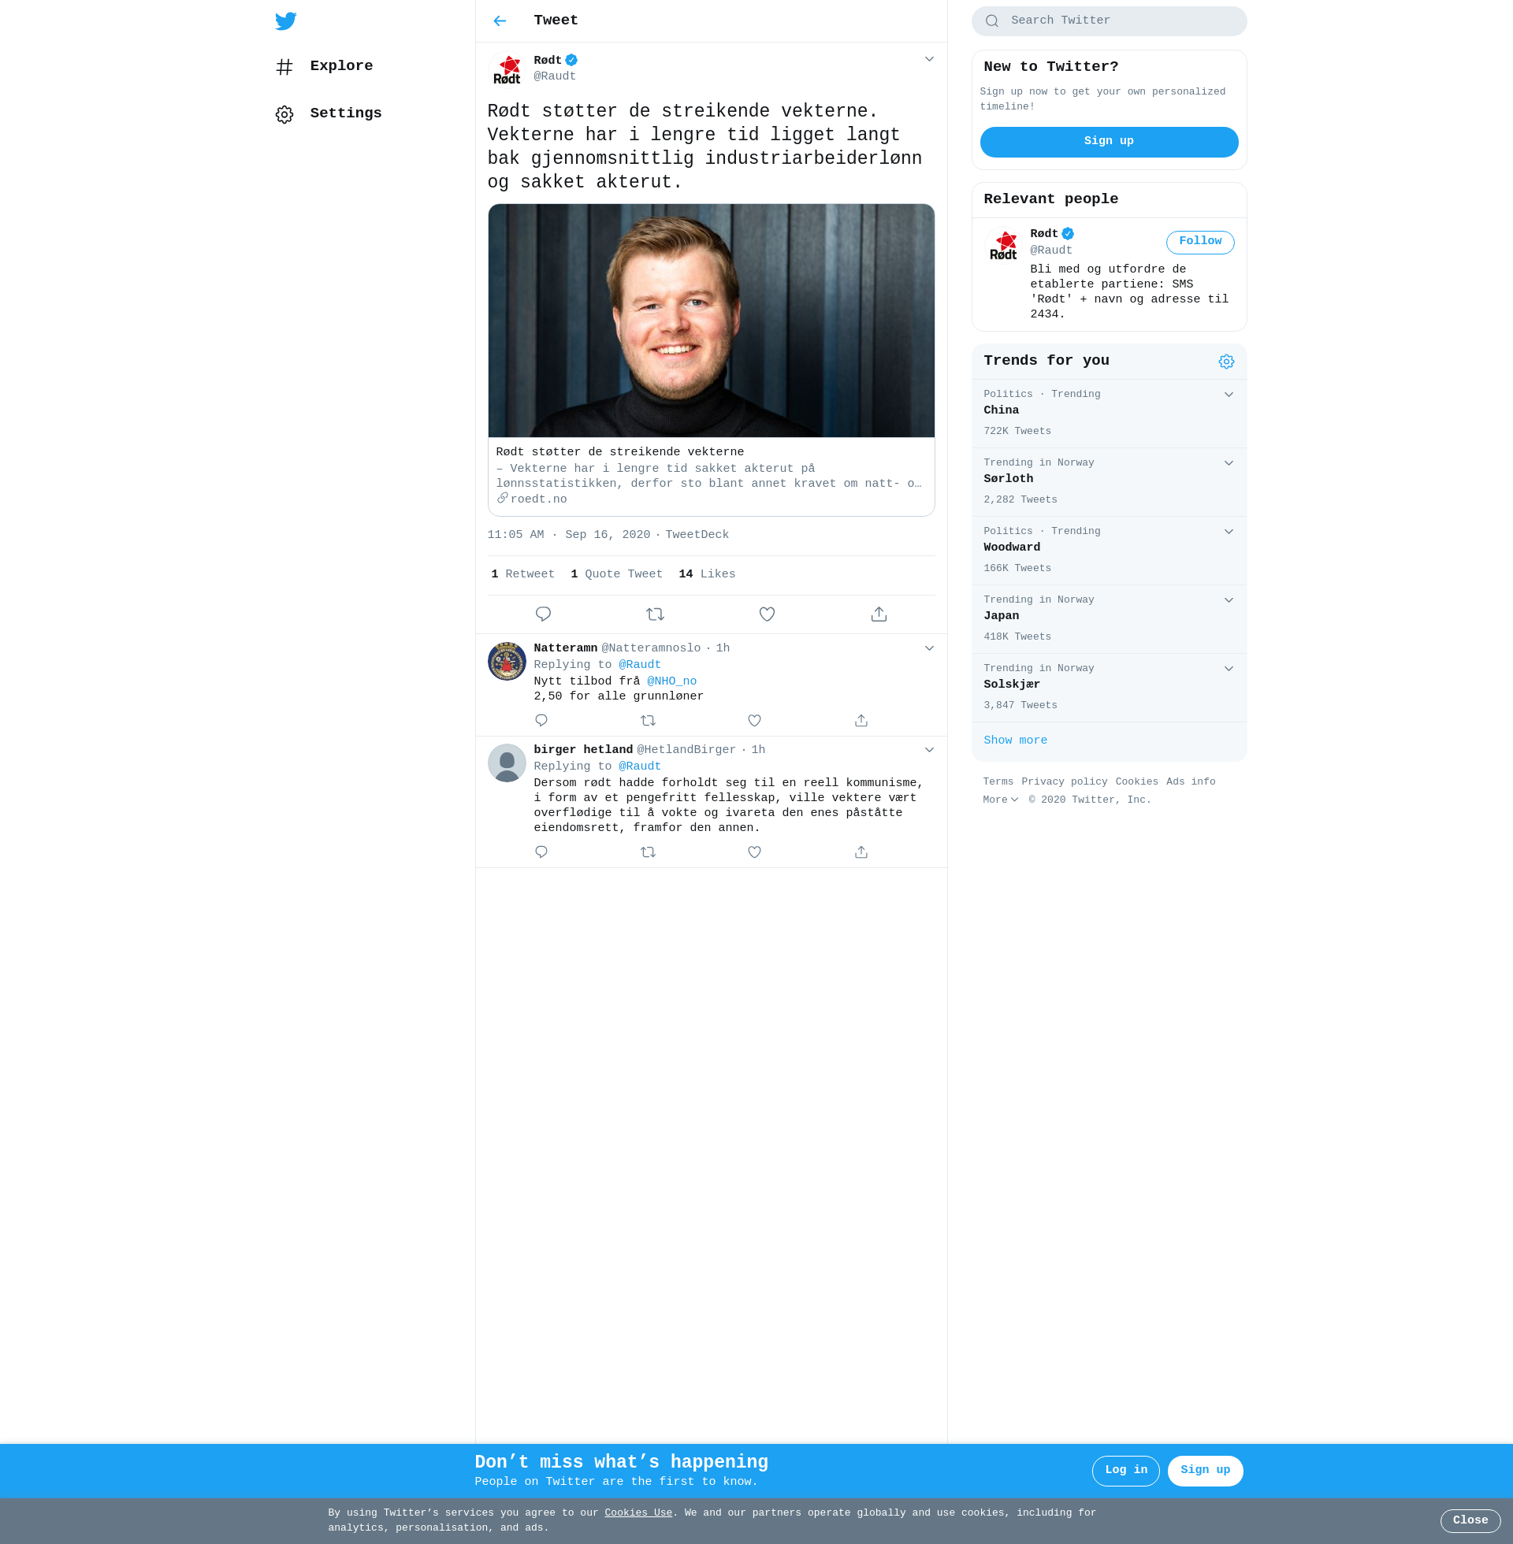Click the Search Twitter field
Image resolution: width=1513 pixels, height=1544 pixels.
click(x=1109, y=21)
